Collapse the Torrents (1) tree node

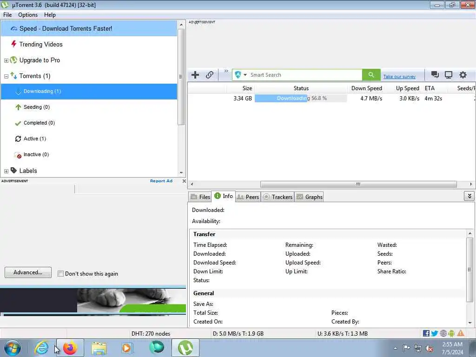pos(6,76)
